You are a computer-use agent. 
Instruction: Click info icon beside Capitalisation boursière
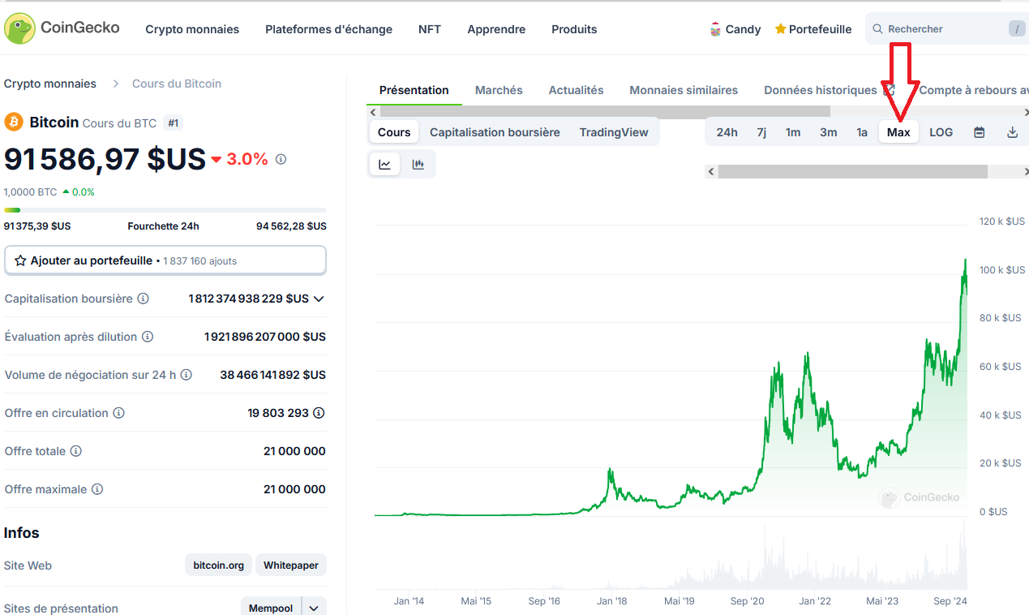[144, 299]
